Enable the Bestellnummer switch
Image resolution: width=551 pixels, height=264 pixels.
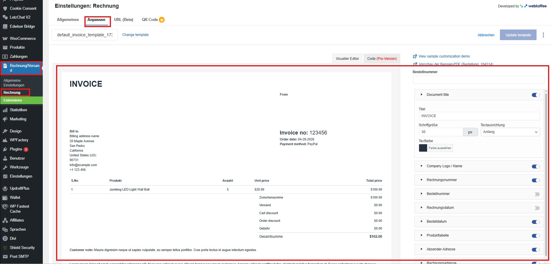pyautogui.click(x=536, y=194)
